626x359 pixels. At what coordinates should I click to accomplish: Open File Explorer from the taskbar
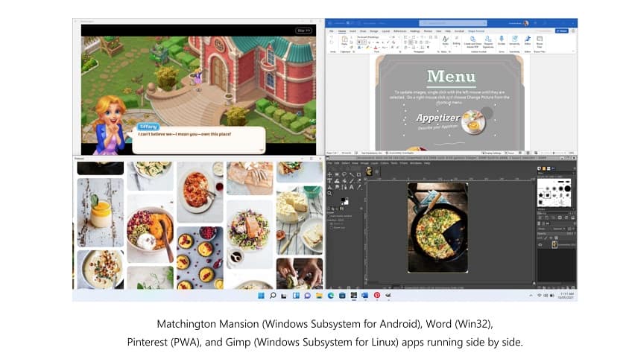click(319, 295)
